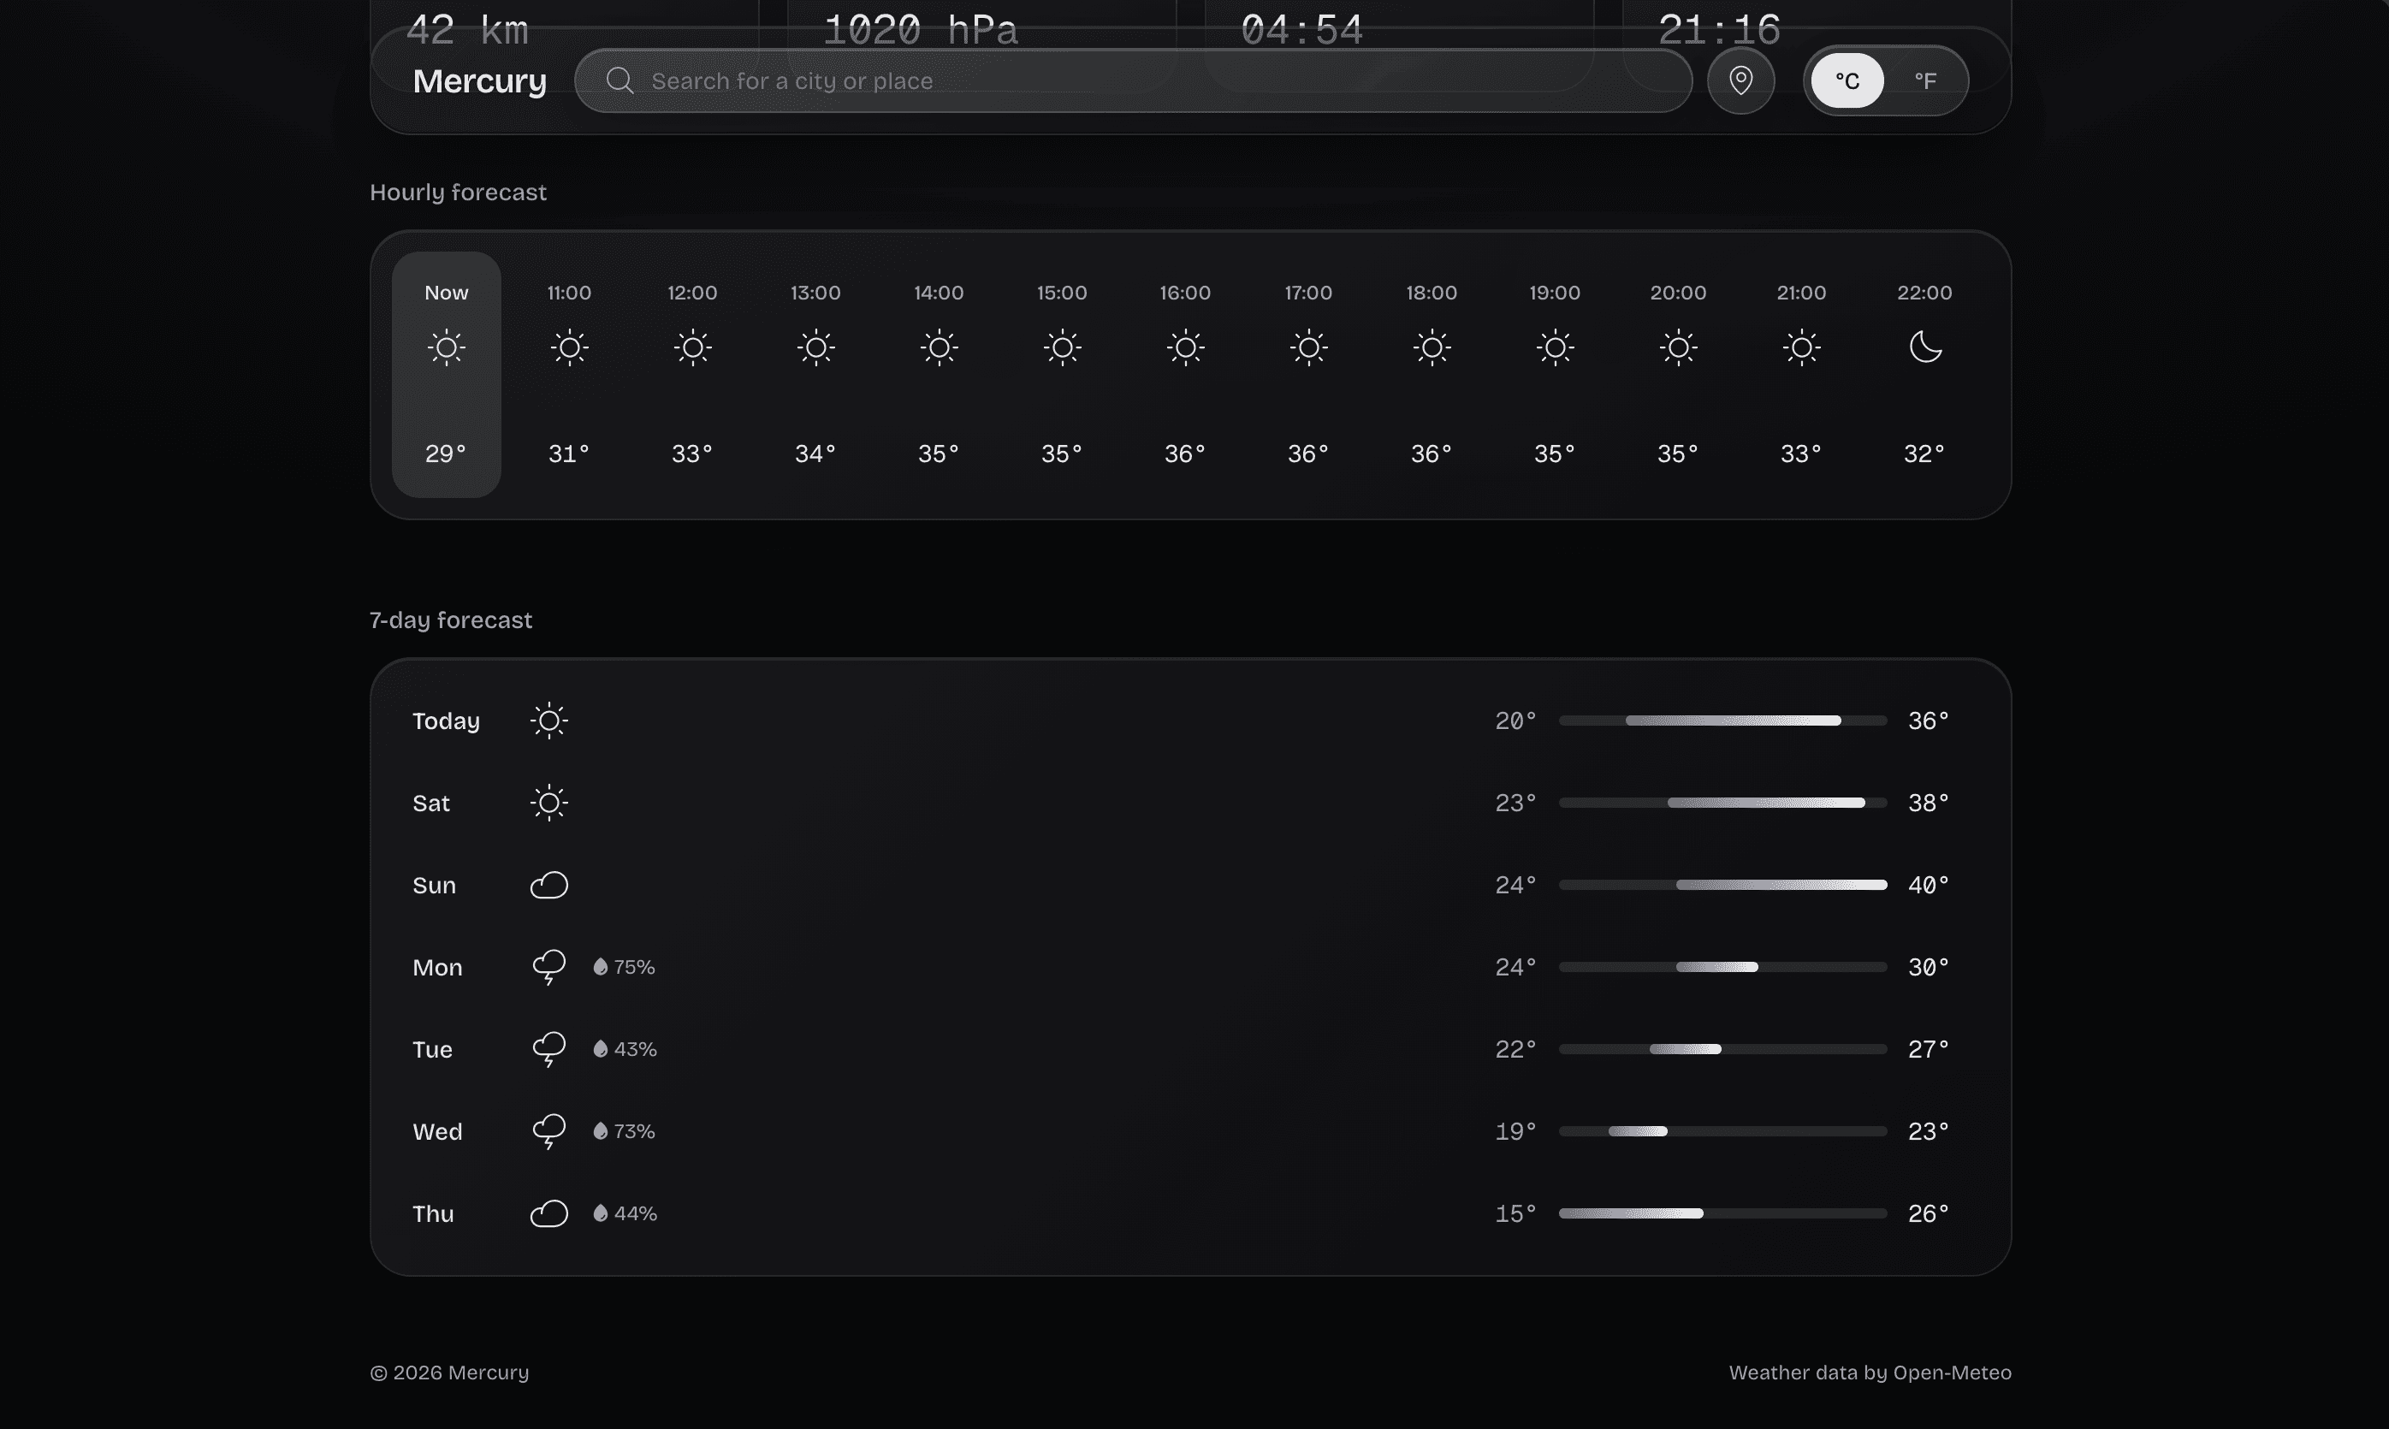Click the sun icon for 12:00
The image size is (2389, 1429).
coord(692,347)
